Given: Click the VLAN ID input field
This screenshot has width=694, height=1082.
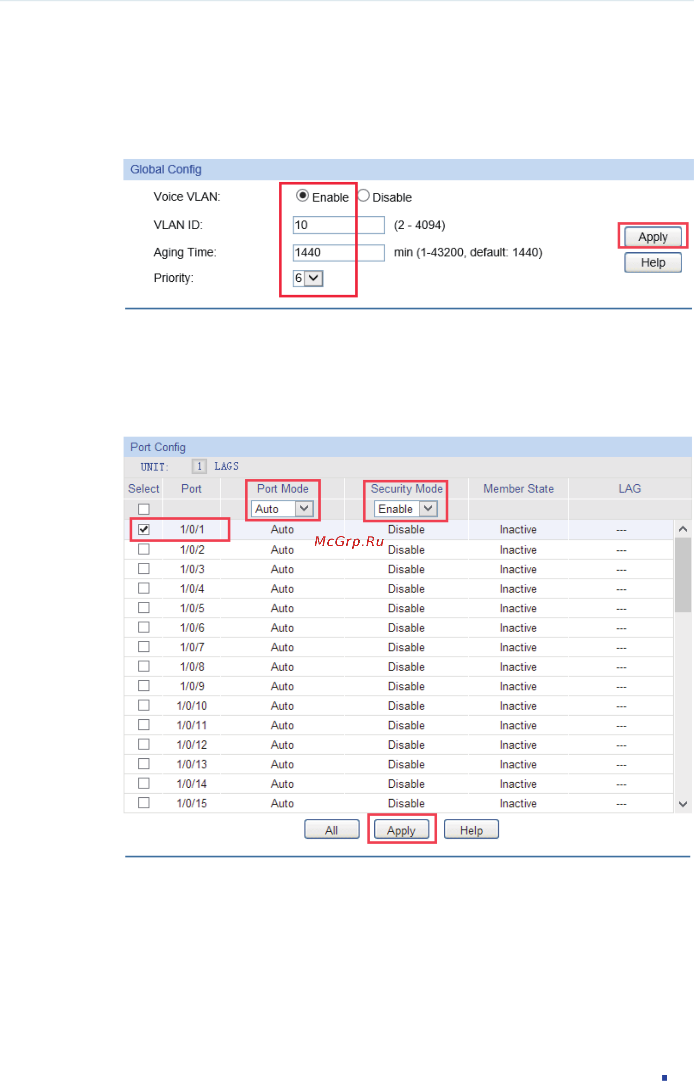Looking at the screenshot, I should click(339, 225).
